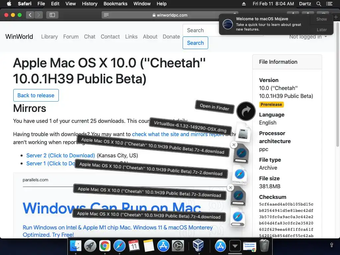Open App Store from the Dock

[x=163, y=246]
